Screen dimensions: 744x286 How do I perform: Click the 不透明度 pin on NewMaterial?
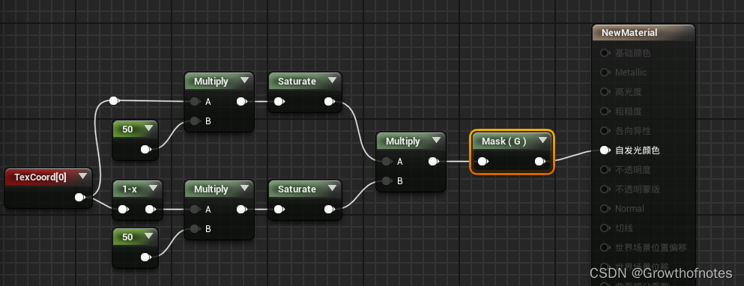pos(605,169)
